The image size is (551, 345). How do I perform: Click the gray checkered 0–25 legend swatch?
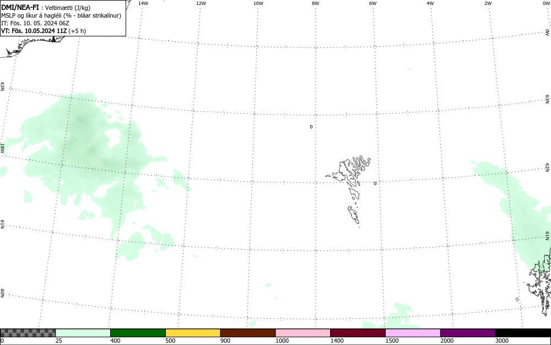28,333
